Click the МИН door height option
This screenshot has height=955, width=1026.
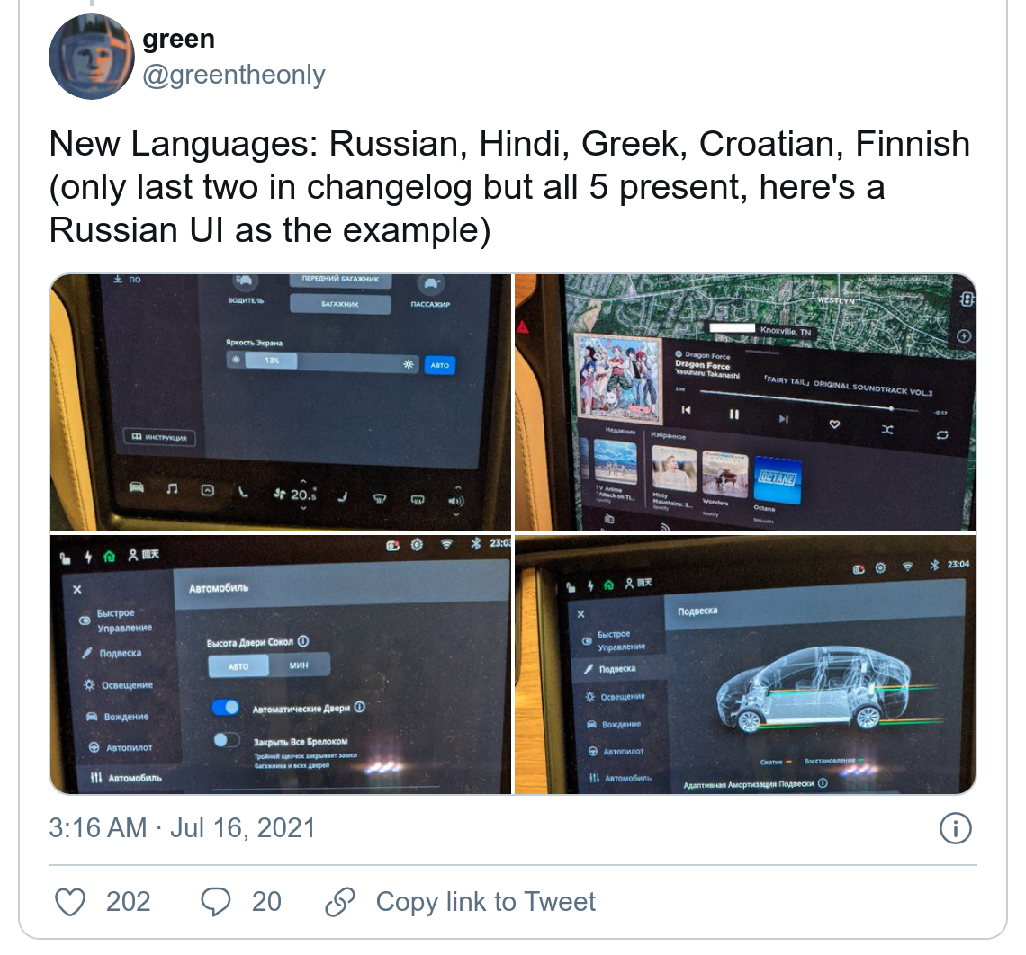tap(299, 665)
